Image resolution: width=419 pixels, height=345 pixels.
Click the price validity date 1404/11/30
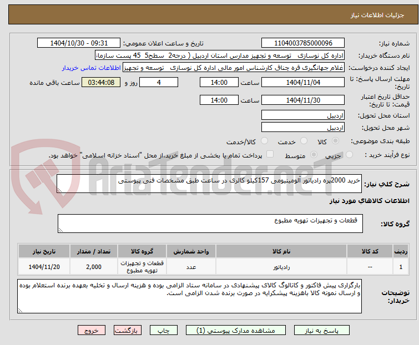coord(303,100)
